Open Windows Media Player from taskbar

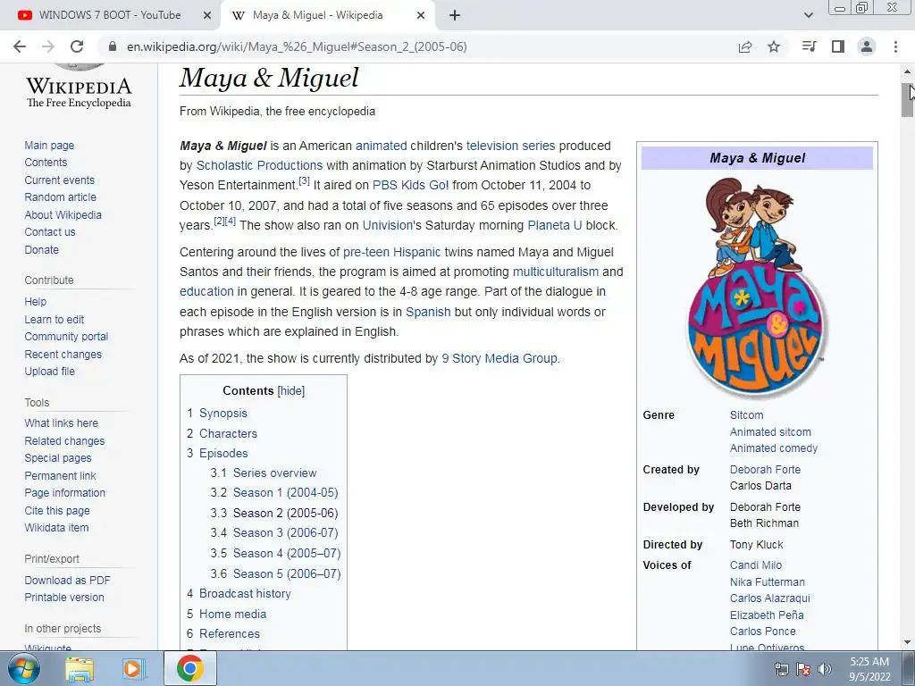[134, 668]
